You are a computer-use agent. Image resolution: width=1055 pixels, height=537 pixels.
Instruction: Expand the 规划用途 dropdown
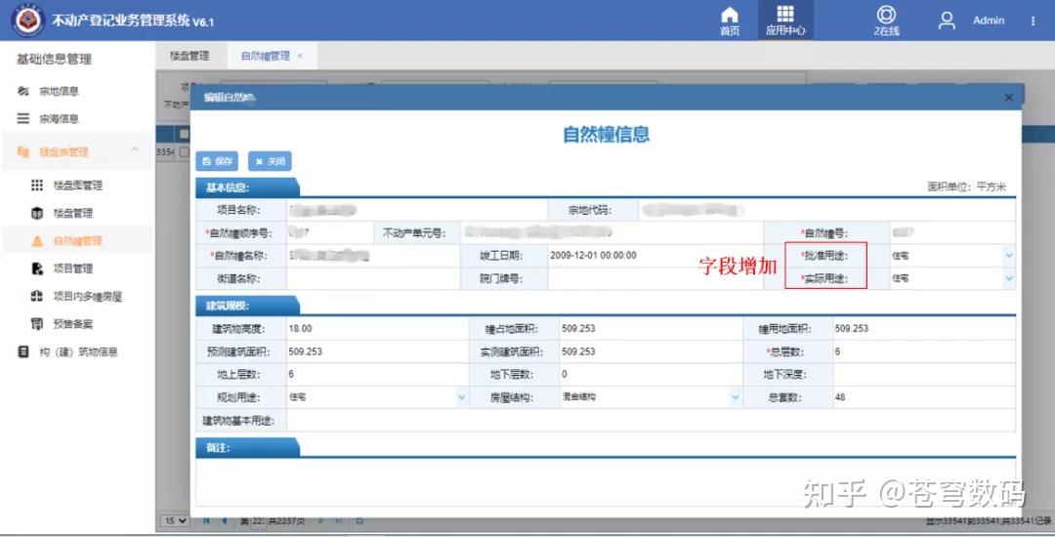(x=461, y=397)
